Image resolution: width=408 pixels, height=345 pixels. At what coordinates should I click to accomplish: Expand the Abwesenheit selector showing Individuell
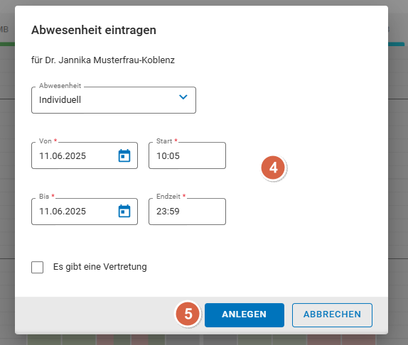point(114,100)
